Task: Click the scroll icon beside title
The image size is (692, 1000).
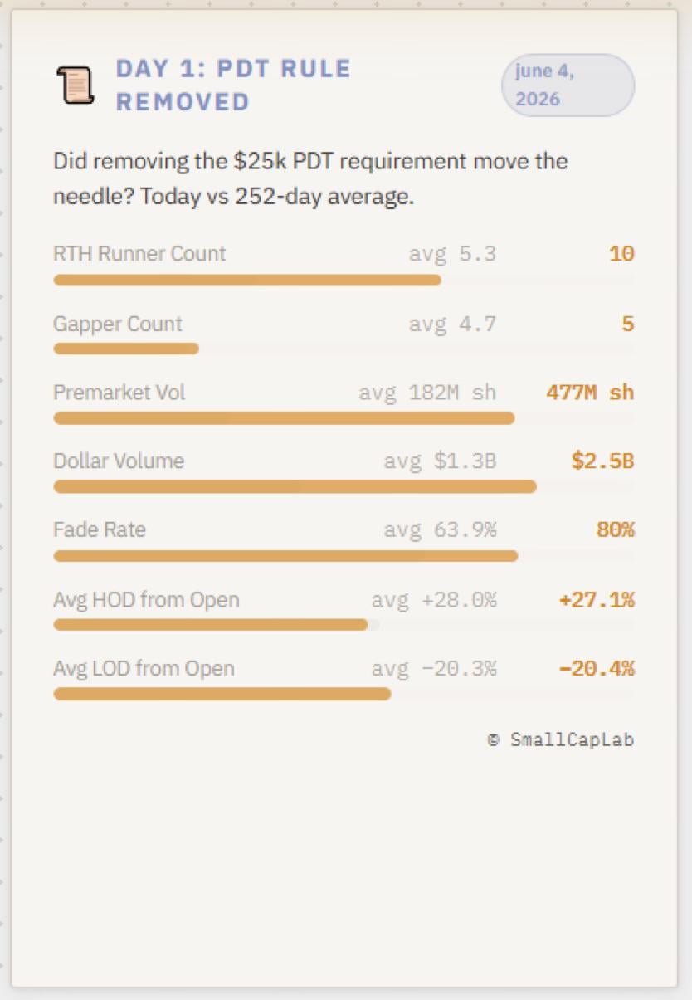Action: (x=75, y=85)
